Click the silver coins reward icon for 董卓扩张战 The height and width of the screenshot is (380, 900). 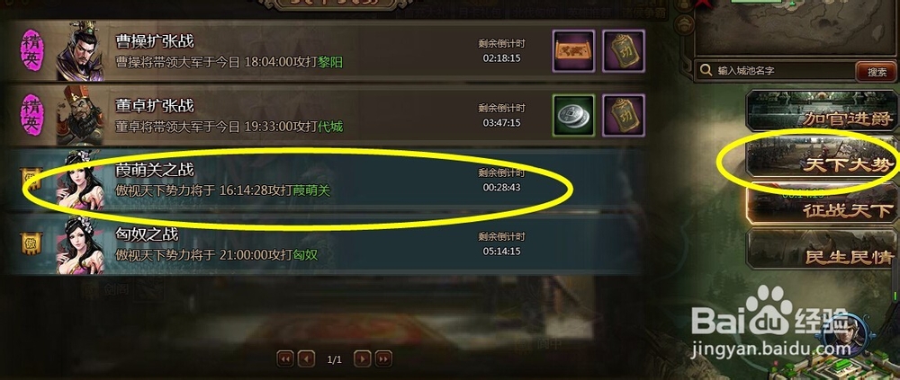pos(573,116)
